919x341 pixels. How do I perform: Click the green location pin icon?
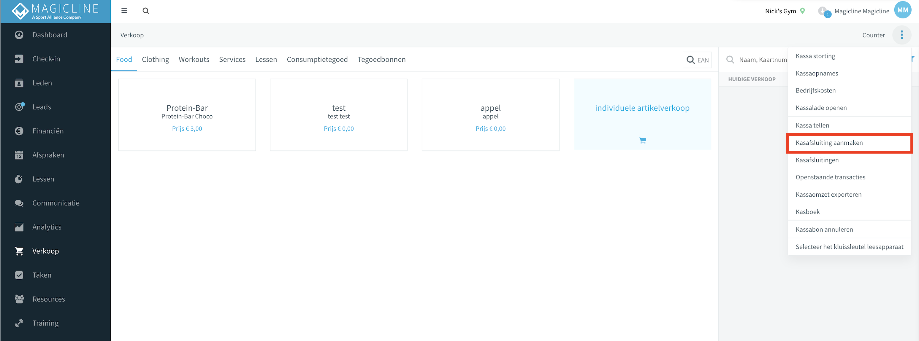803,11
